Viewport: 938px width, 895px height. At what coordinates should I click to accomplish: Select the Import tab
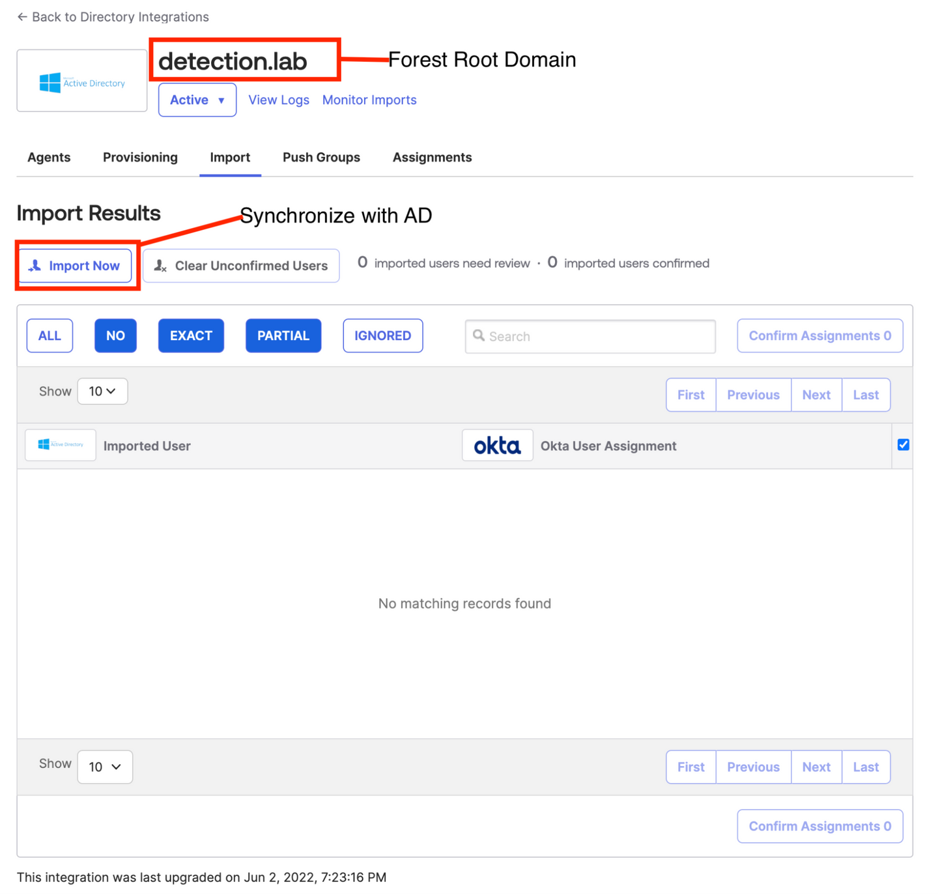230,158
